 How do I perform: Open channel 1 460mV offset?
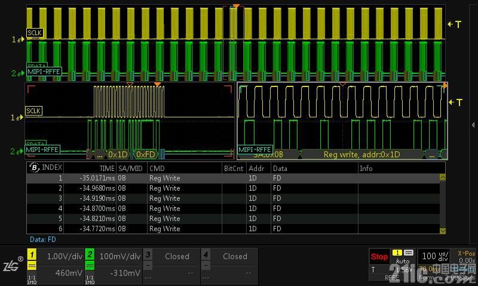tap(69, 273)
